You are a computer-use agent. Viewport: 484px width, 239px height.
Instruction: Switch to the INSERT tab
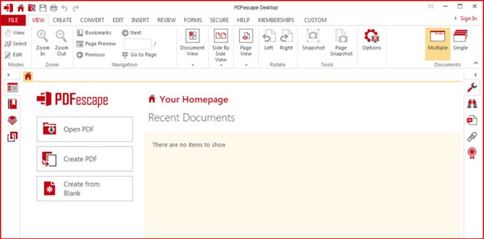coord(140,20)
